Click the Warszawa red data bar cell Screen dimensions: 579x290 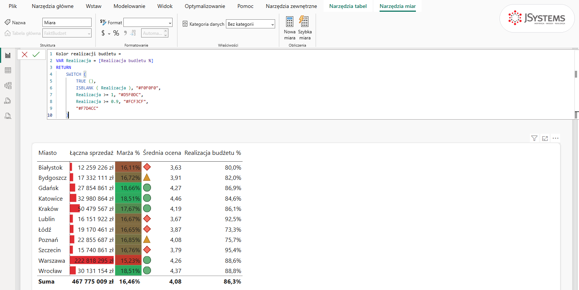click(x=92, y=260)
